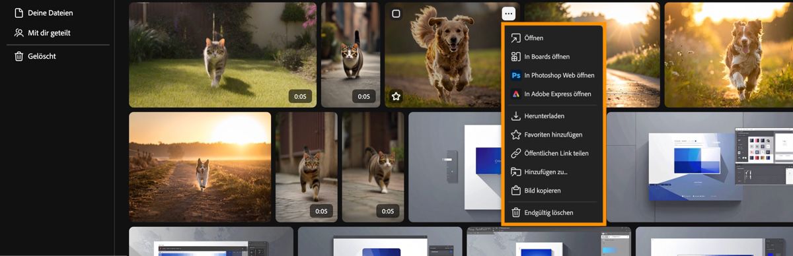Click the download arrow icon in the menu
Viewport: 793px width, 256px height.
(516, 116)
